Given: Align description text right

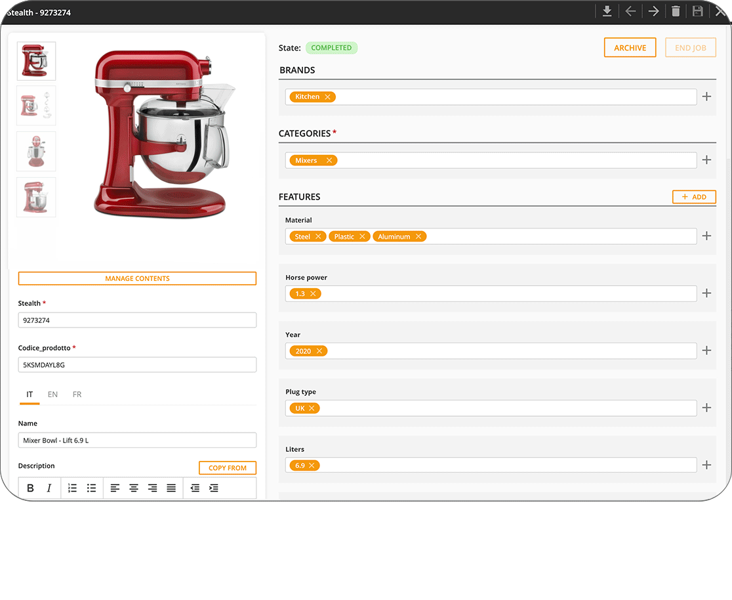Looking at the screenshot, I should [153, 488].
